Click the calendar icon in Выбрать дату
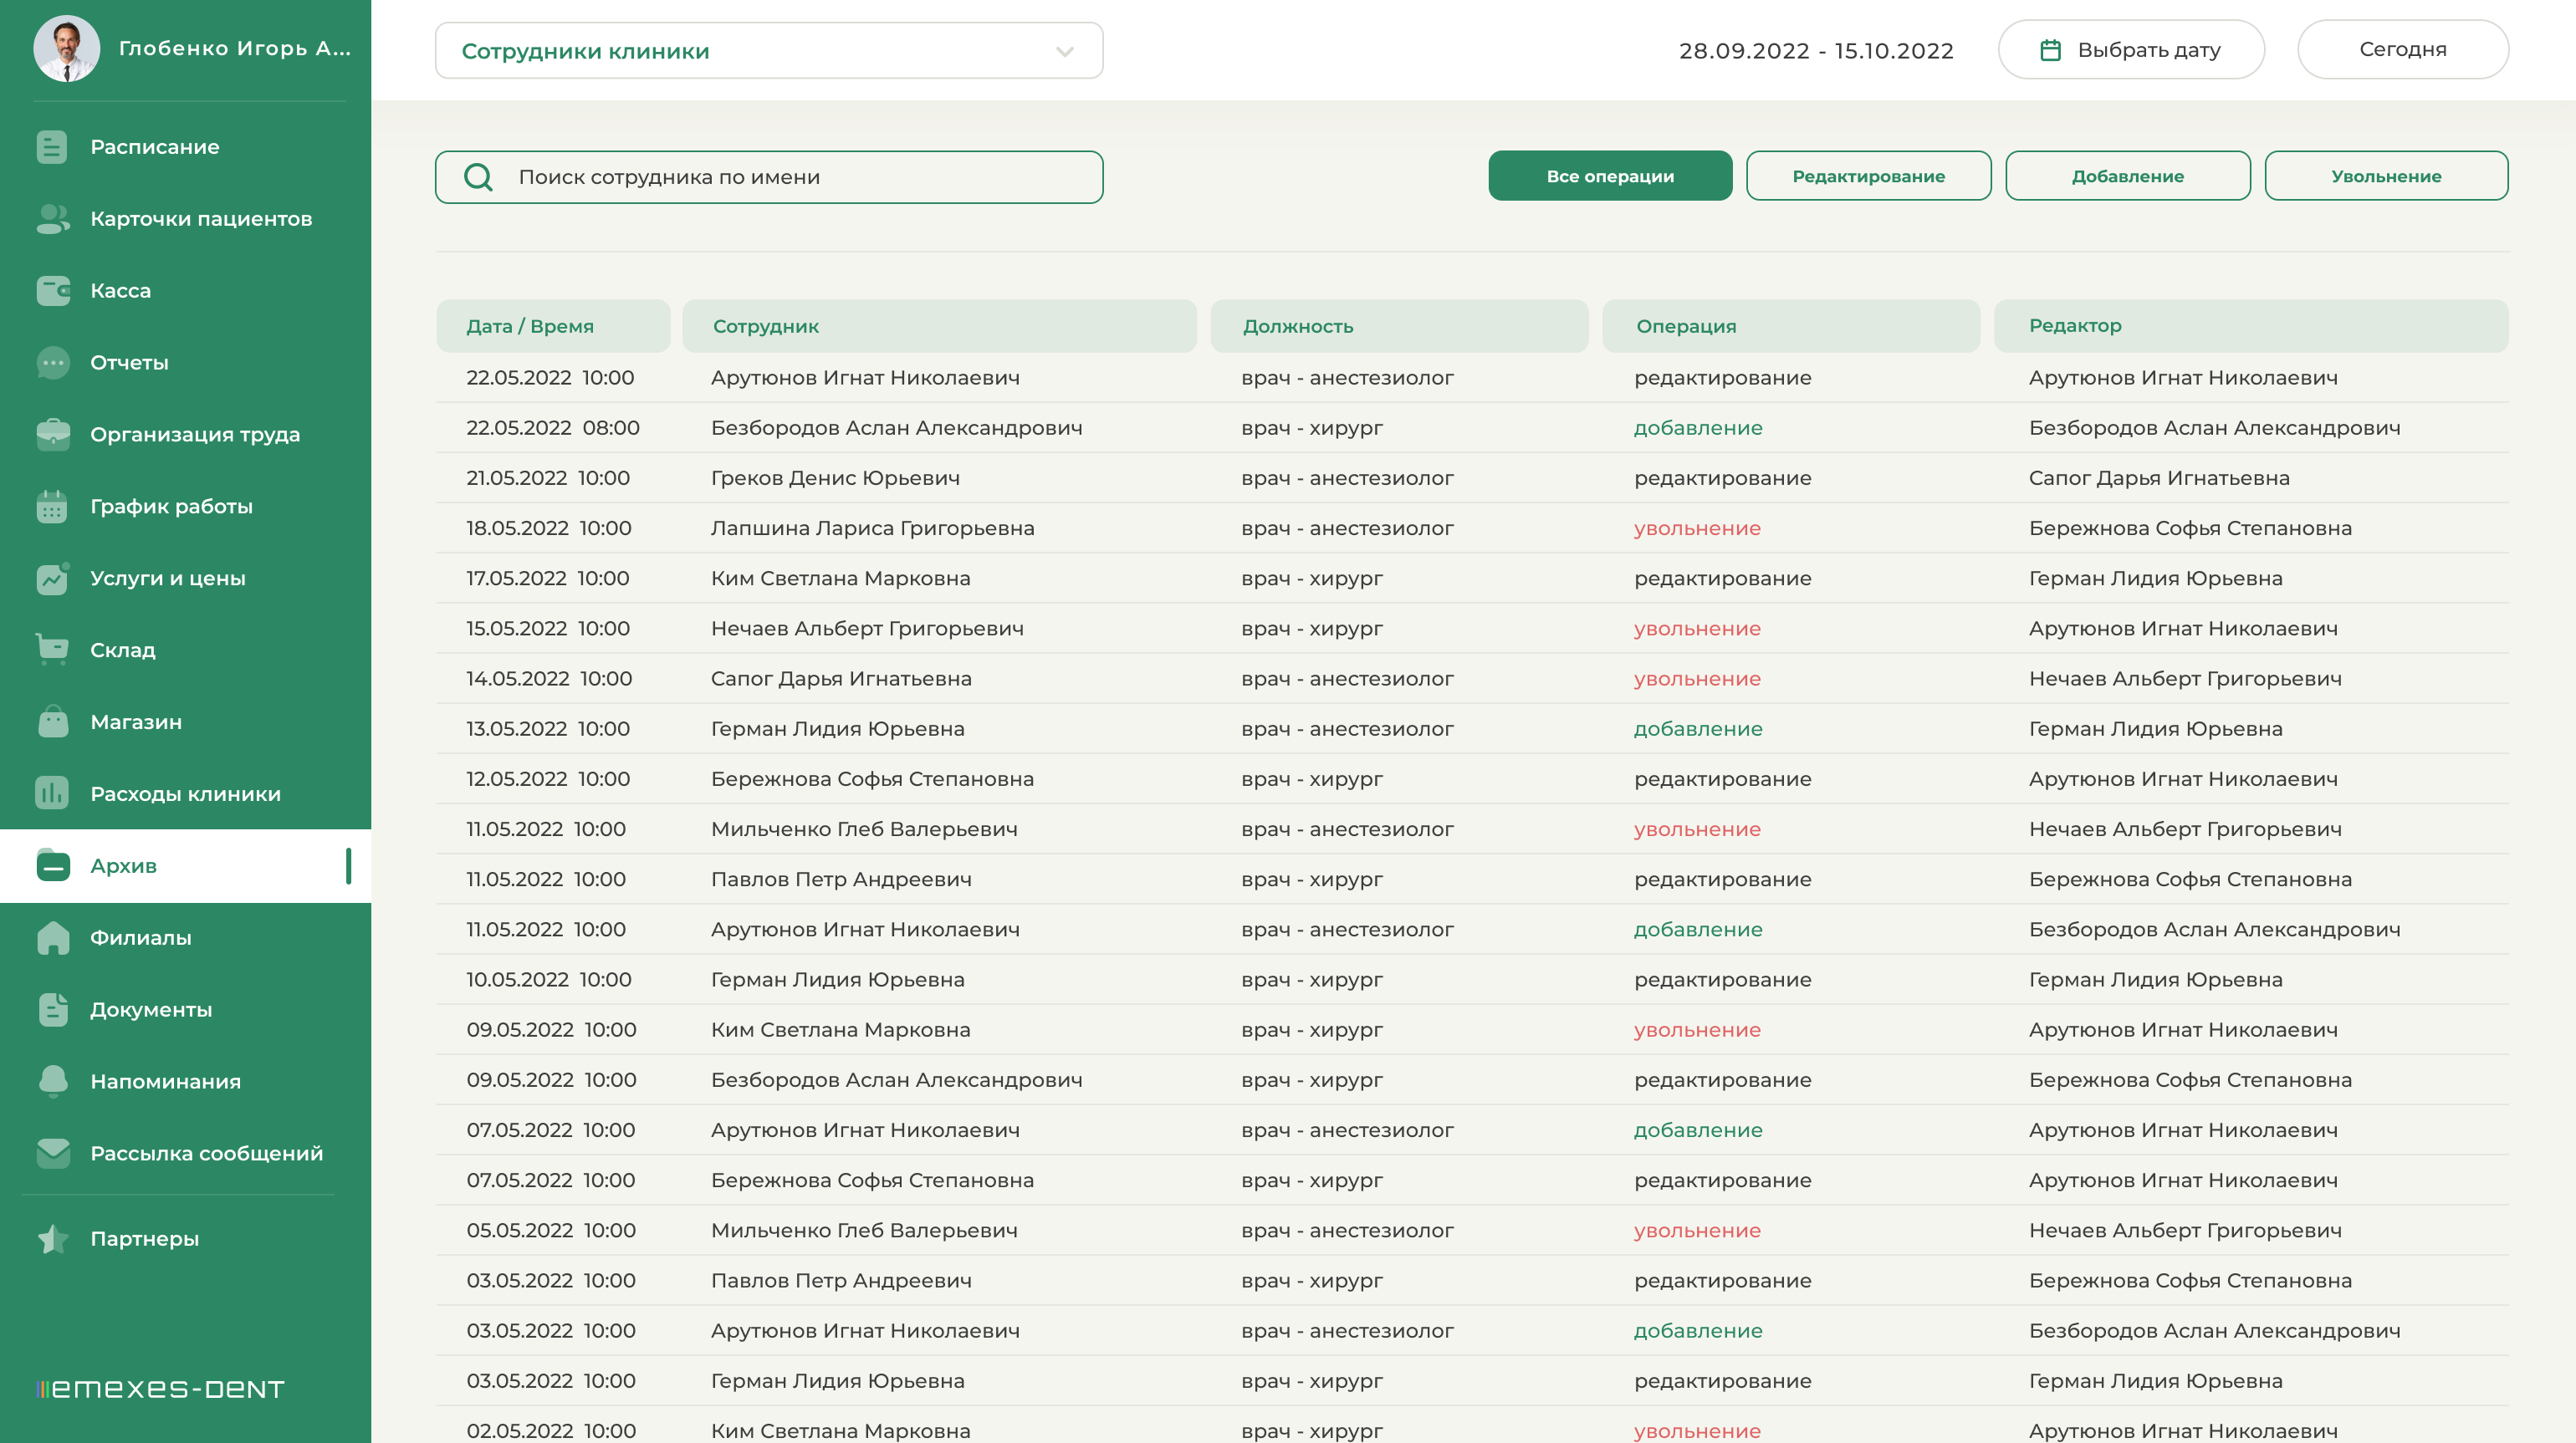Viewport: 2576px width, 1443px height. (2050, 50)
